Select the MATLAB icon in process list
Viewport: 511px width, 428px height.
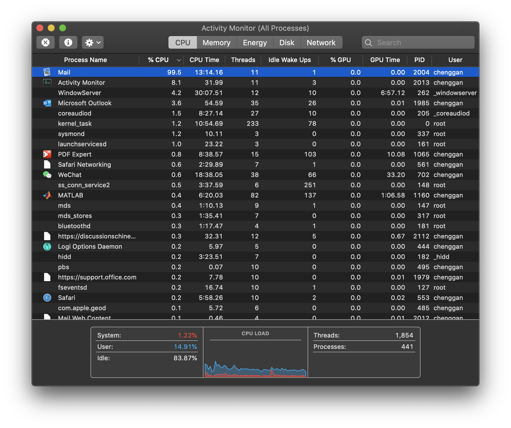click(47, 195)
